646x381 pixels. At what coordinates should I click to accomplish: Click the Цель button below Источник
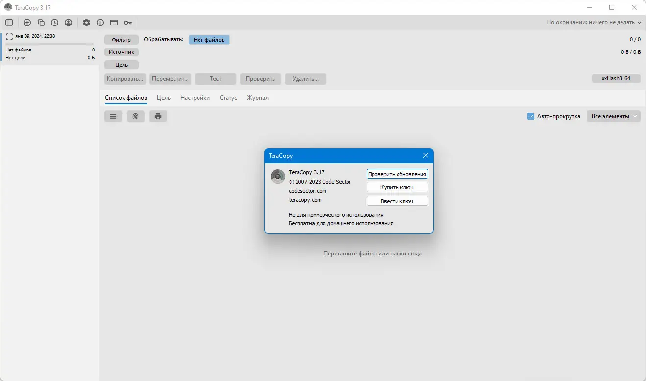(122, 65)
